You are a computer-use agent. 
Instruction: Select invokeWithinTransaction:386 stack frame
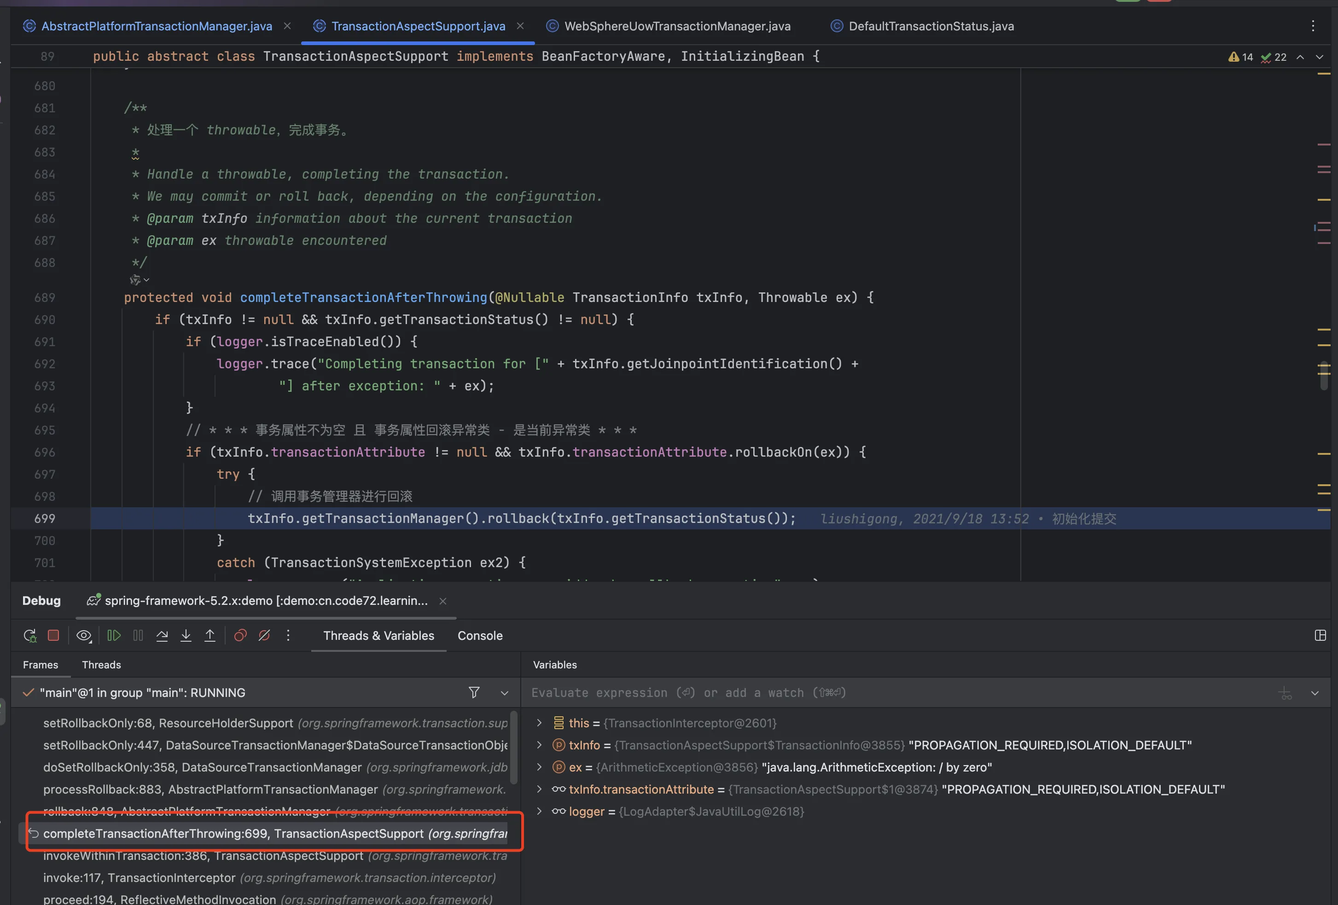click(x=203, y=855)
